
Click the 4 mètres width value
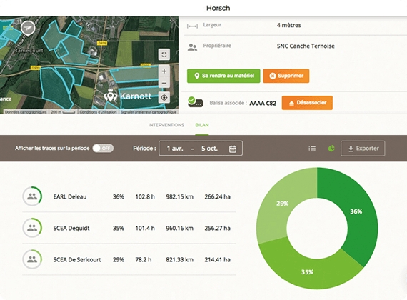pos(289,25)
